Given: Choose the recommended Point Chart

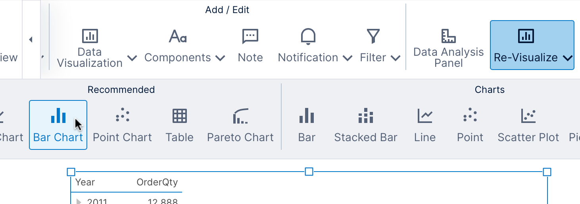Looking at the screenshot, I should coord(122,125).
